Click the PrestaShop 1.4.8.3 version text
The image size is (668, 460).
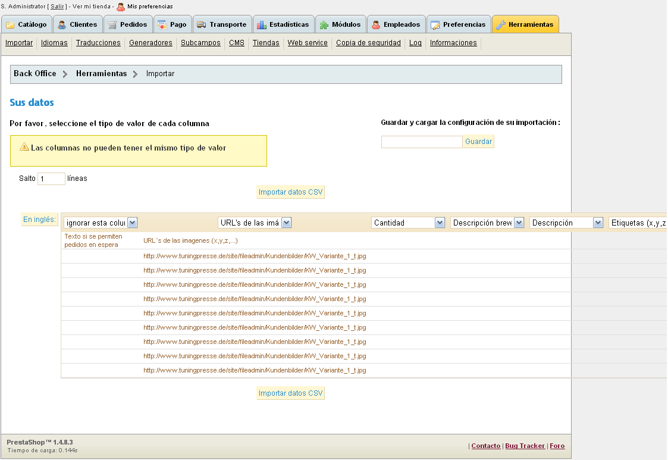pyautogui.click(x=40, y=442)
